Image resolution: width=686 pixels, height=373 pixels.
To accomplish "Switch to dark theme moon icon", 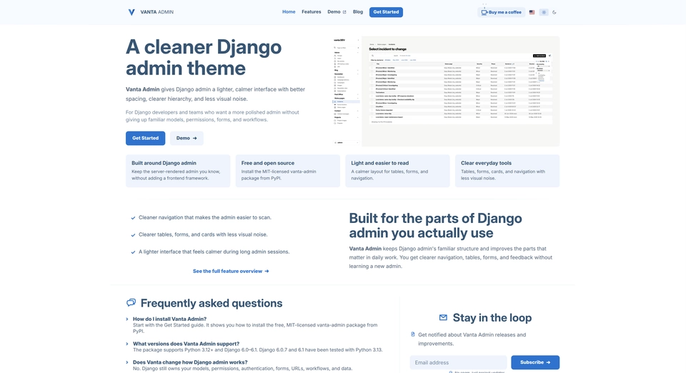I will [555, 12].
